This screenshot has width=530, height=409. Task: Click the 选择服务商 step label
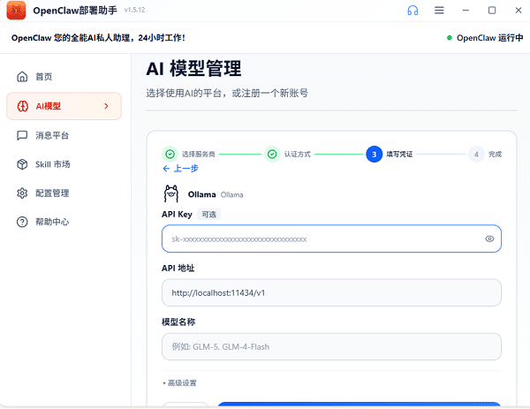pyautogui.click(x=199, y=154)
